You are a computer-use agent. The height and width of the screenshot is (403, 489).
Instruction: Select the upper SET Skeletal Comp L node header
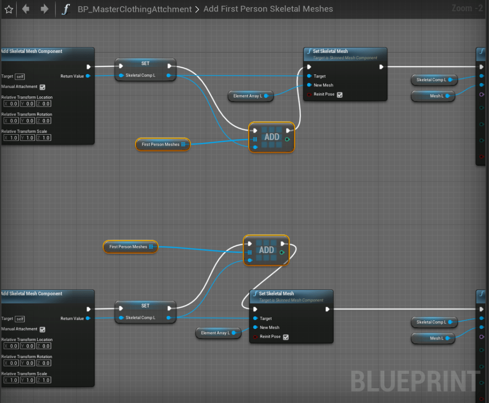[x=145, y=64]
